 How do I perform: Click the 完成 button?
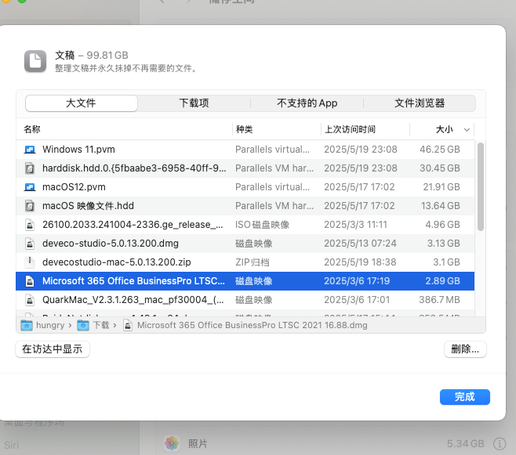point(465,397)
